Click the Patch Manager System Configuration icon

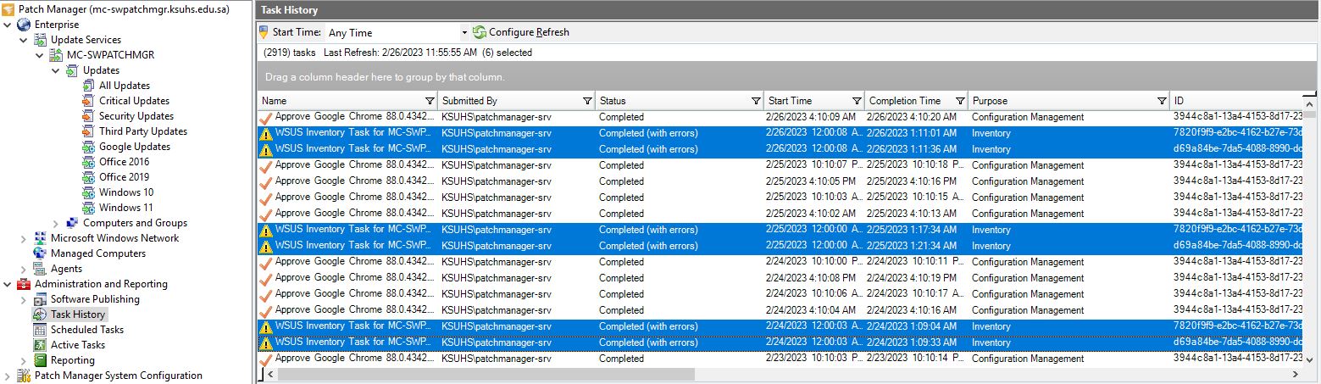(24, 376)
